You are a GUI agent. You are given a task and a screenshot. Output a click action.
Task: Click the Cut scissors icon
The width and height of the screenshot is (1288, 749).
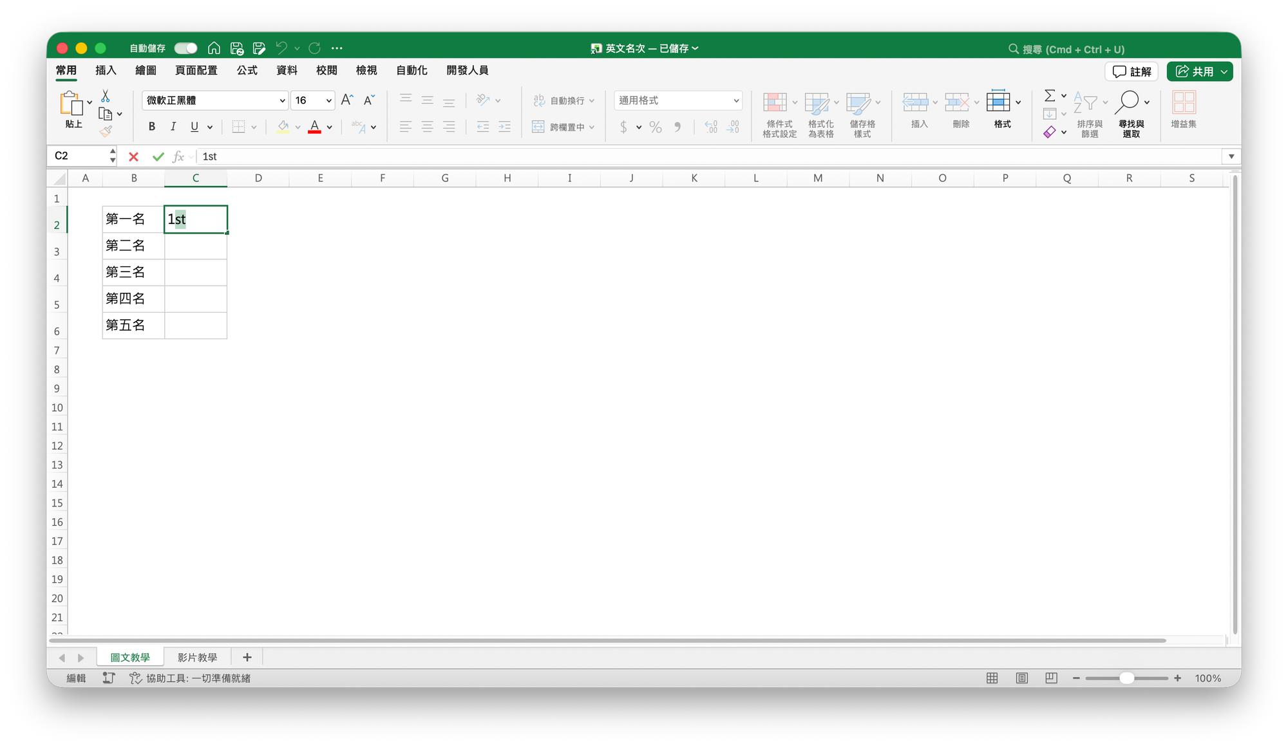pyautogui.click(x=106, y=97)
